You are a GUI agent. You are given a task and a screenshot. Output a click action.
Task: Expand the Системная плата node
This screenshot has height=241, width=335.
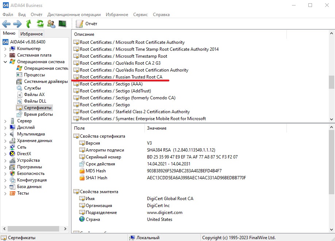tap(5, 56)
